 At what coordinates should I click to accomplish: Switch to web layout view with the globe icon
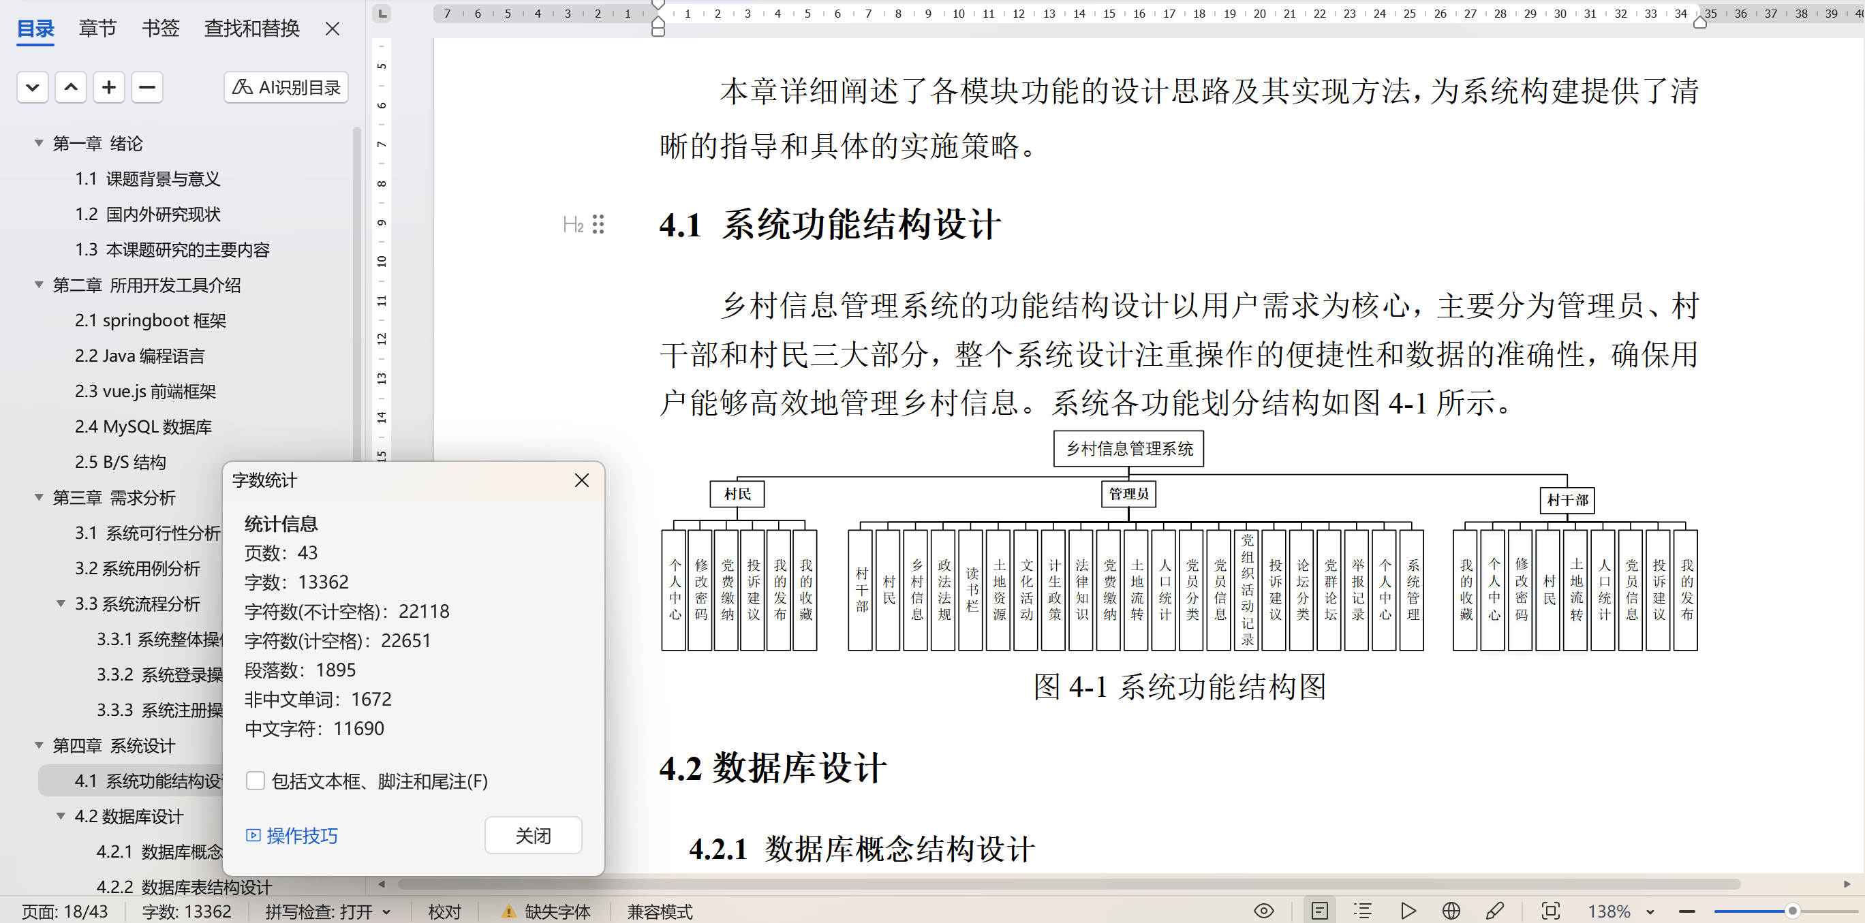1451,911
